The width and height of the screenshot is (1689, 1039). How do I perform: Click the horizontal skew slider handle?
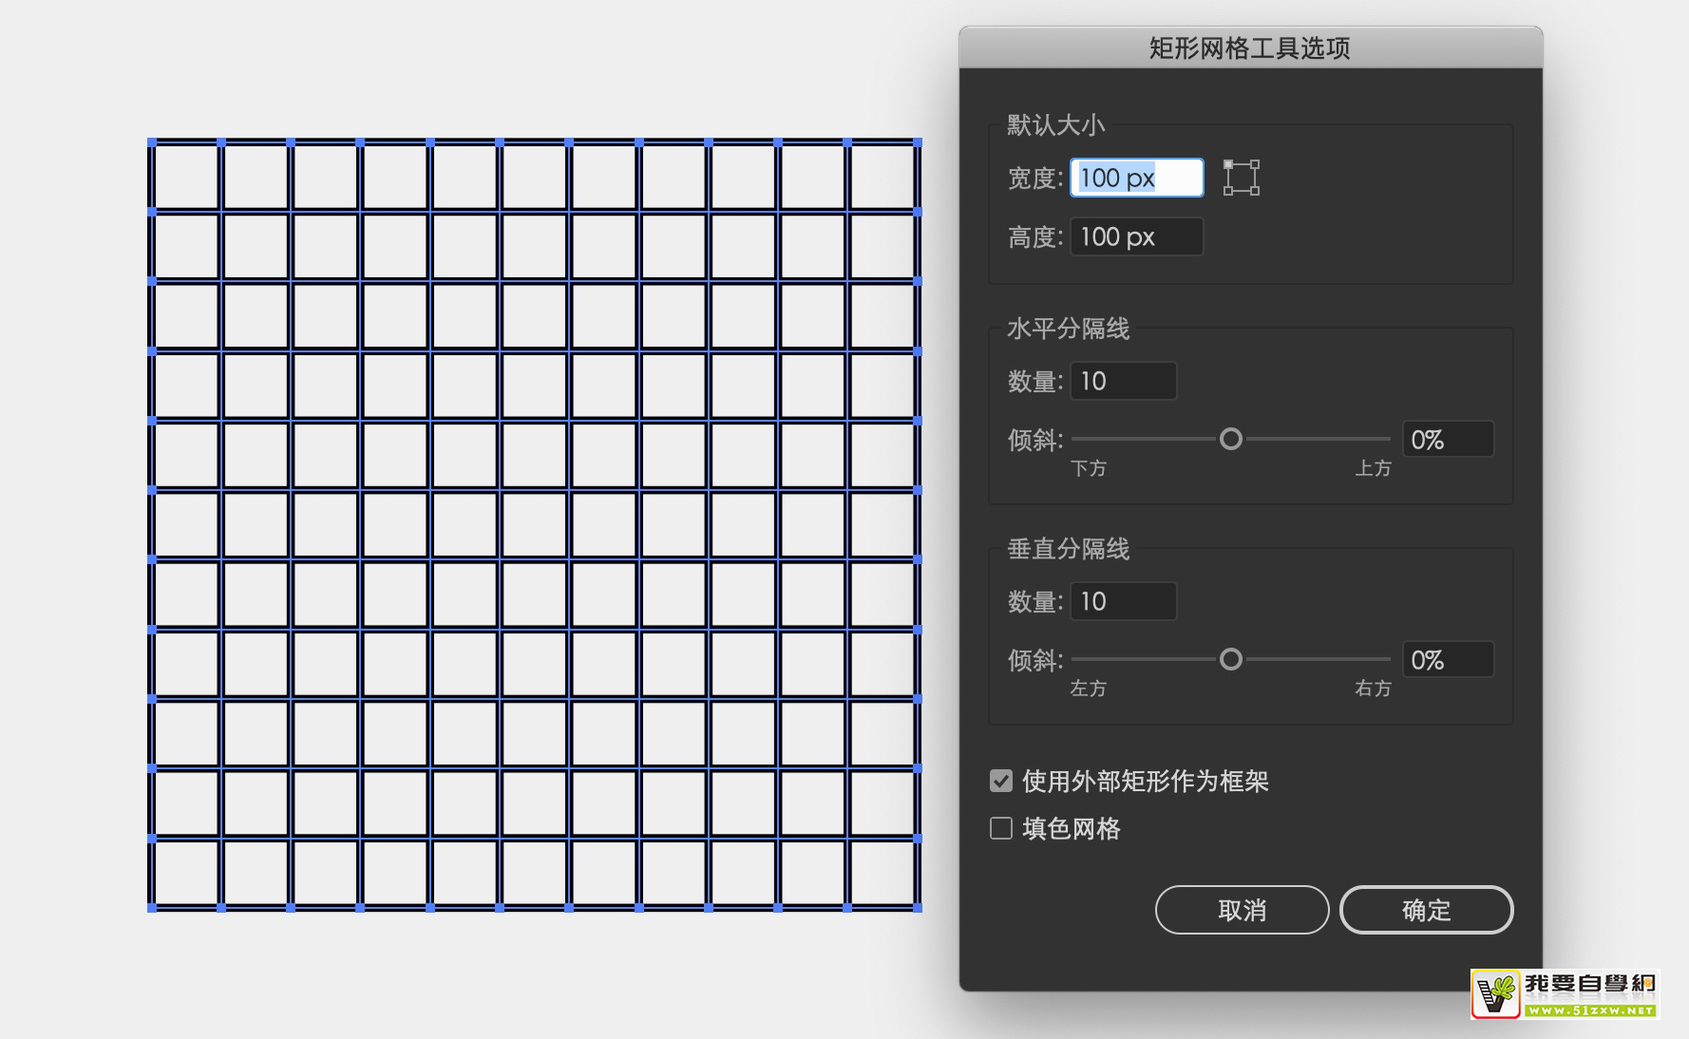1230,439
